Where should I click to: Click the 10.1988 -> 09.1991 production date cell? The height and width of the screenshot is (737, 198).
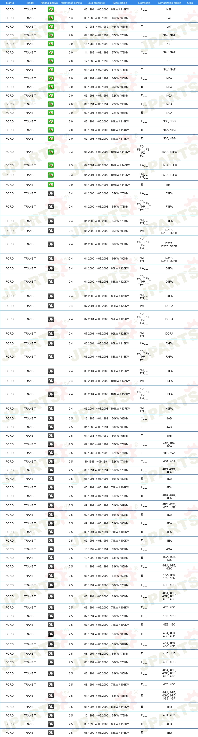click(x=96, y=462)
